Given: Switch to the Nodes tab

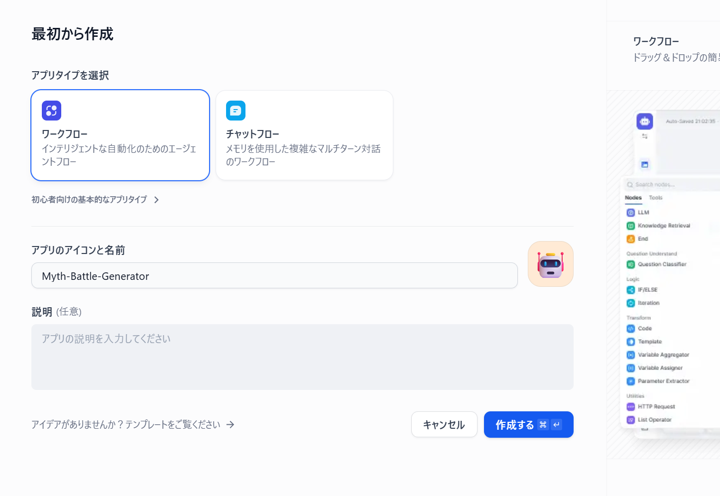Looking at the screenshot, I should (x=633, y=198).
